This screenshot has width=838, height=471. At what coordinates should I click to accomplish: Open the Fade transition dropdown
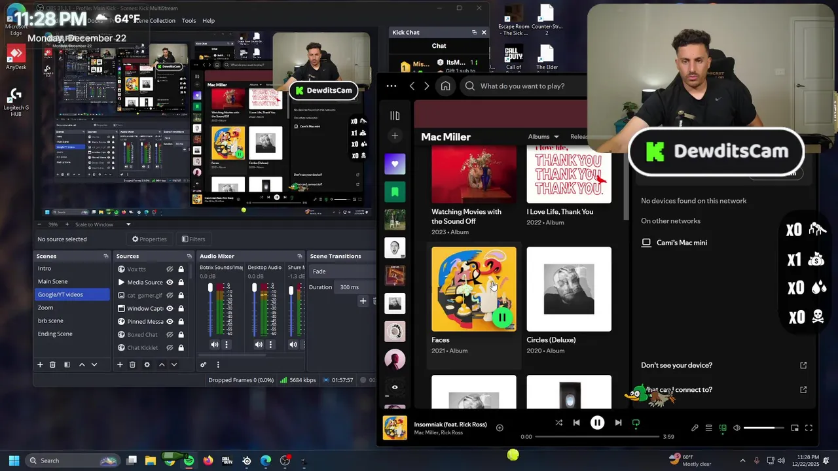(x=343, y=271)
